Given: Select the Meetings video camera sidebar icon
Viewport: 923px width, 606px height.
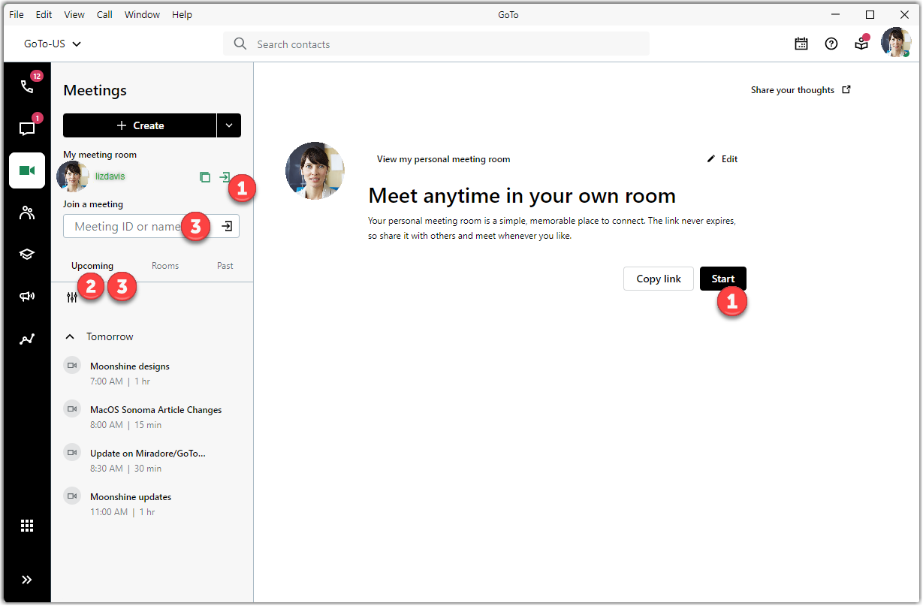Looking at the screenshot, I should point(27,170).
